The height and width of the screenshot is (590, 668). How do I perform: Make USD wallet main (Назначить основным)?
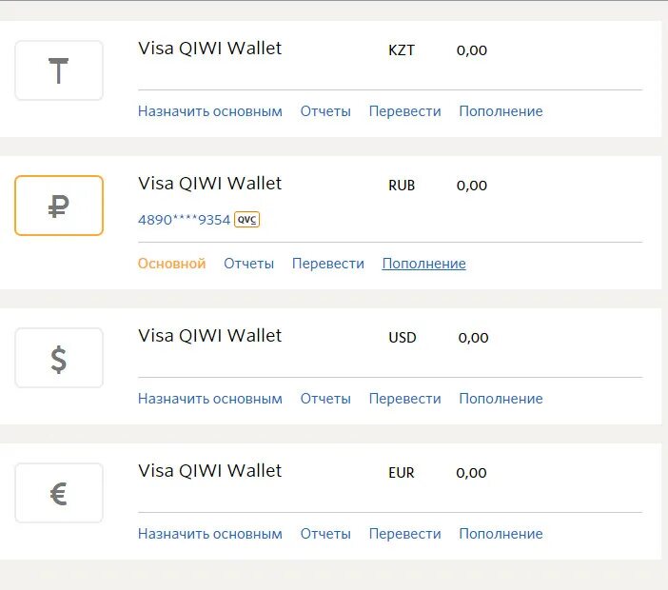tap(210, 399)
